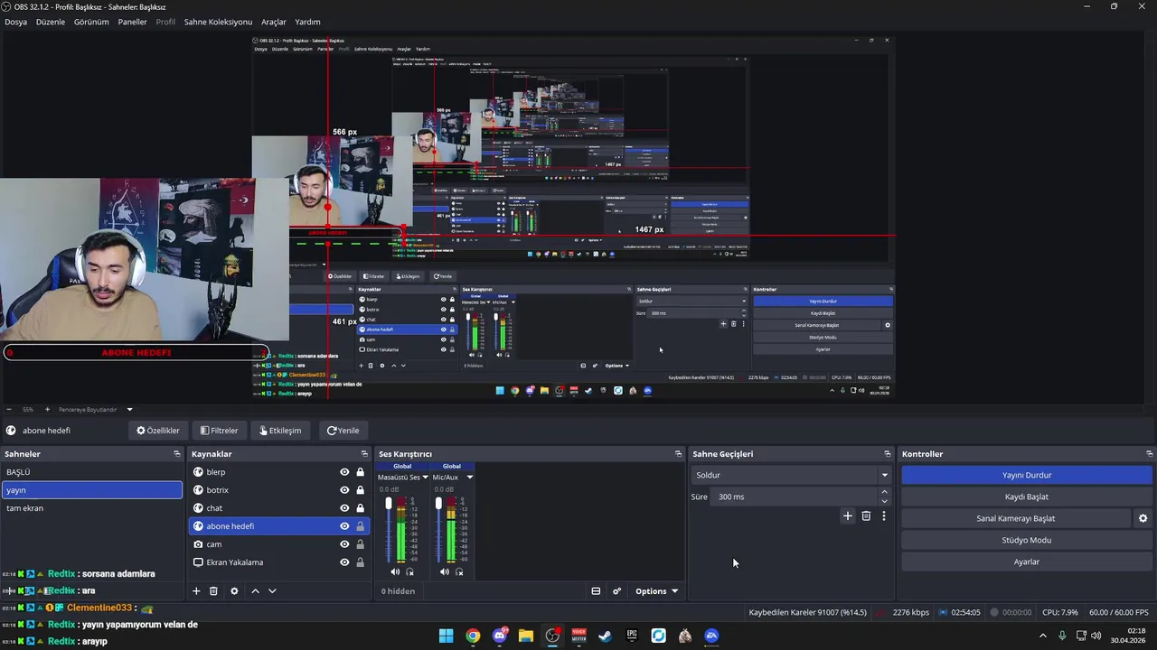Open Steam from the taskbar
1157x650 pixels.
pyautogui.click(x=605, y=636)
